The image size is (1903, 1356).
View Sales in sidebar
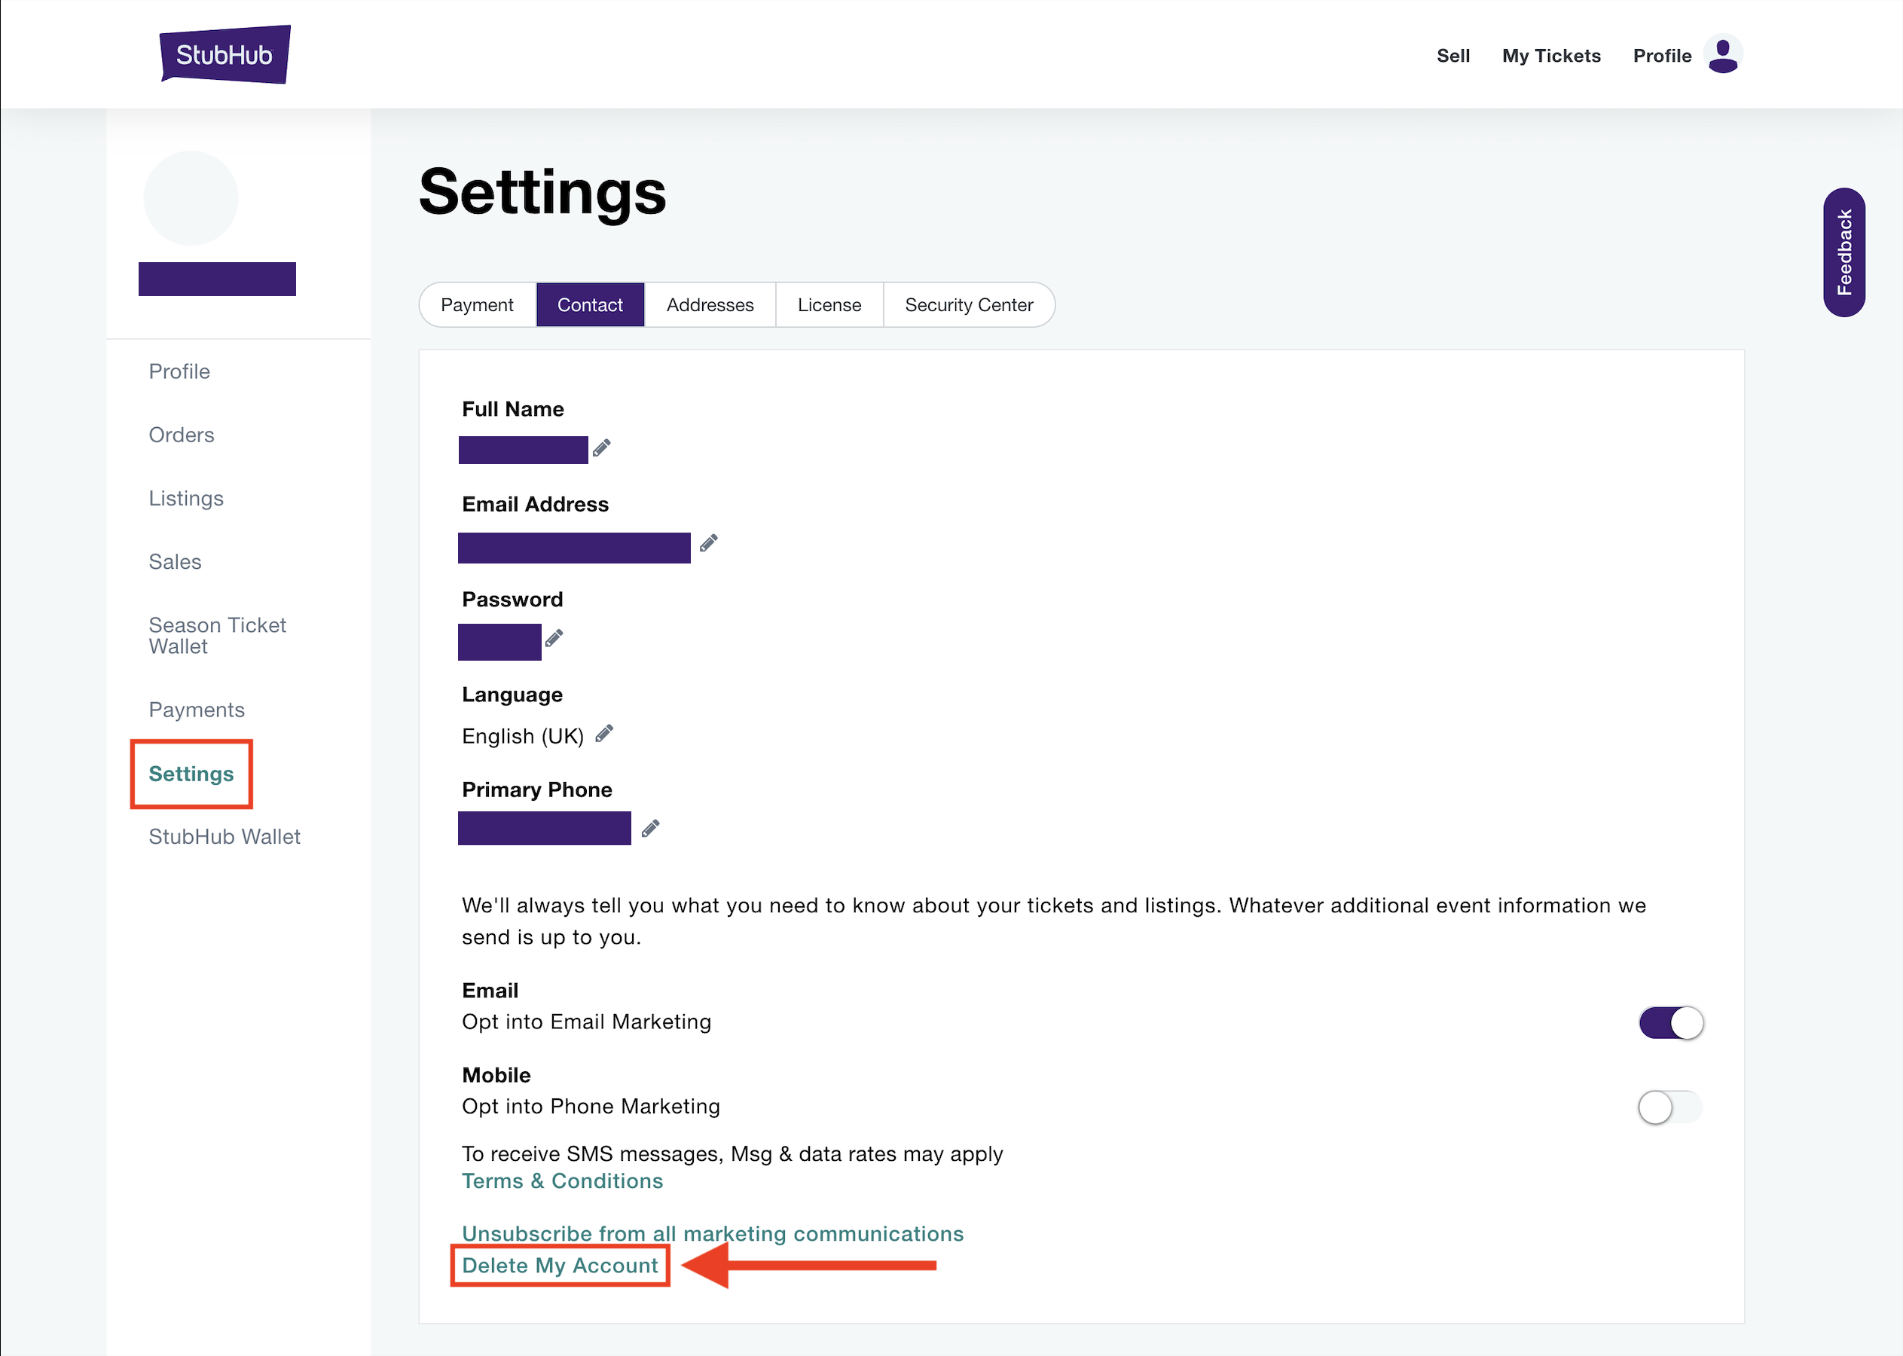tap(176, 562)
